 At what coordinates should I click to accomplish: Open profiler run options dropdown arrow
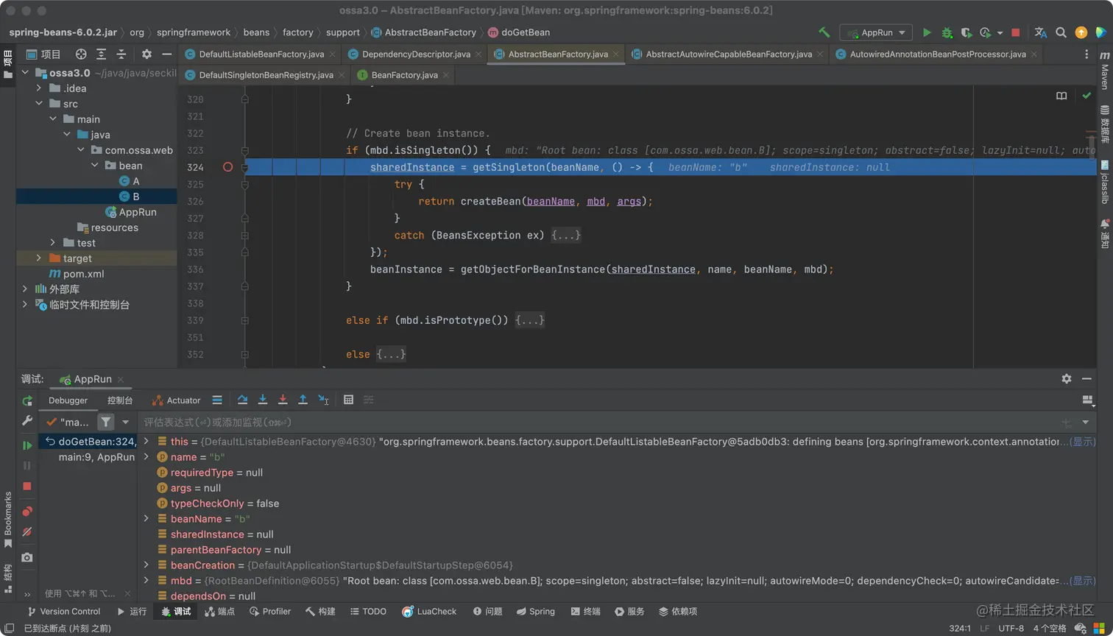(1000, 32)
